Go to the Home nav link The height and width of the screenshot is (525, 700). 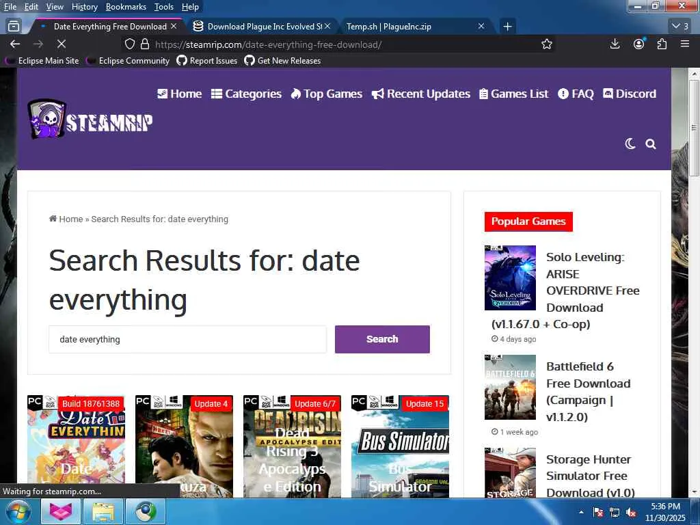click(180, 94)
